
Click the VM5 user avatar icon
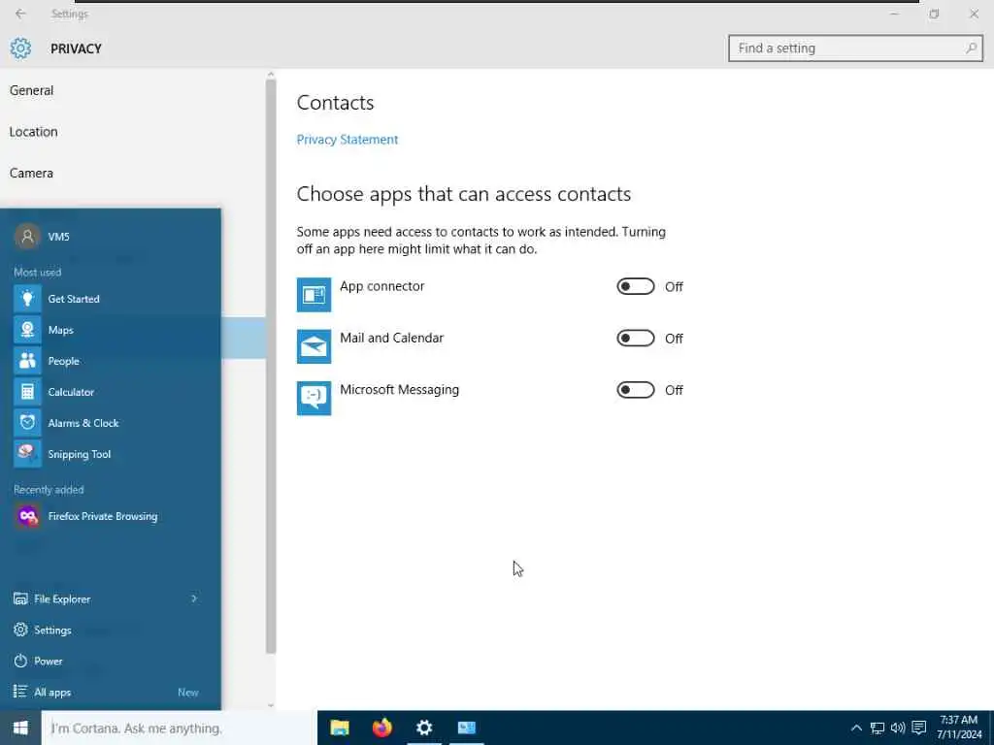tap(27, 237)
